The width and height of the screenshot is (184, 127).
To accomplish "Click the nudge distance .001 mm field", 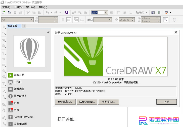I will click(125, 20).
